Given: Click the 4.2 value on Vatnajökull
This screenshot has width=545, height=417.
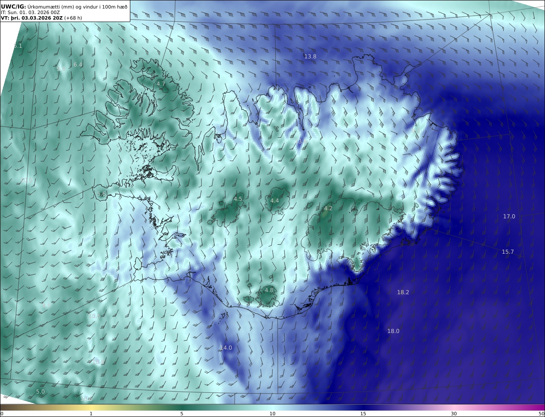Looking at the screenshot, I should point(328,208).
